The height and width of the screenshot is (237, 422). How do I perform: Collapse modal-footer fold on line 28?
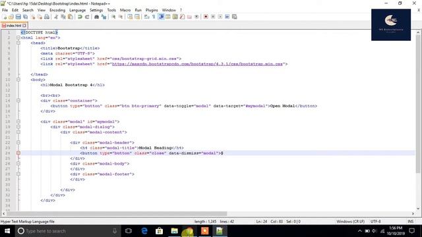pyautogui.click(x=18, y=174)
